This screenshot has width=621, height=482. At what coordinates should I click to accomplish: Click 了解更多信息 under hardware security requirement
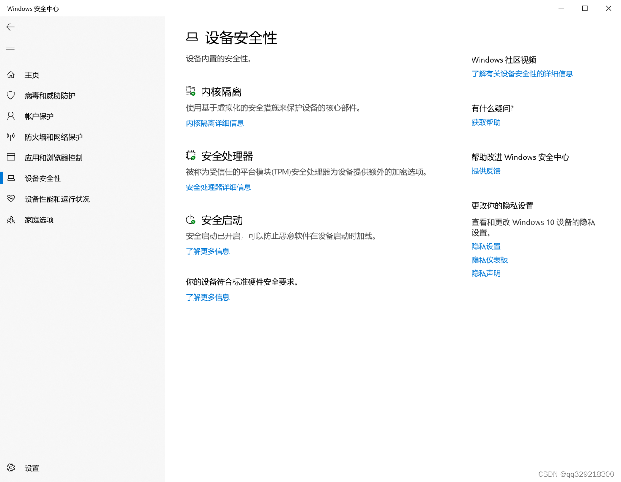(x=208, y=297)
